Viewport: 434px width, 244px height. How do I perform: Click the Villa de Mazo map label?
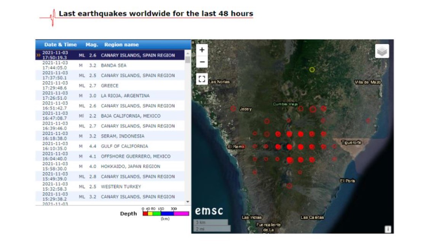(368, 82)
